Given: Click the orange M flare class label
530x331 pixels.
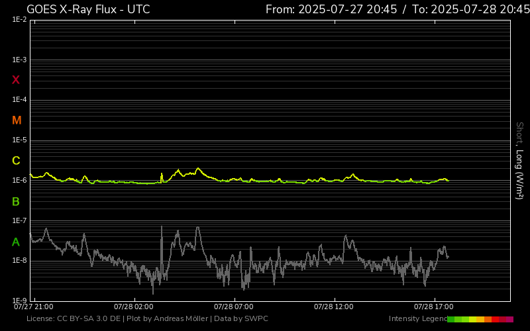Looking at the screenshot, I should [x=17, y=120].
